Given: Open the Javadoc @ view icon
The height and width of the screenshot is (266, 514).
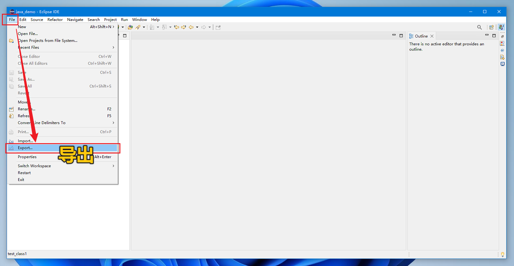Looking at the screenshot, I should 502,50.
